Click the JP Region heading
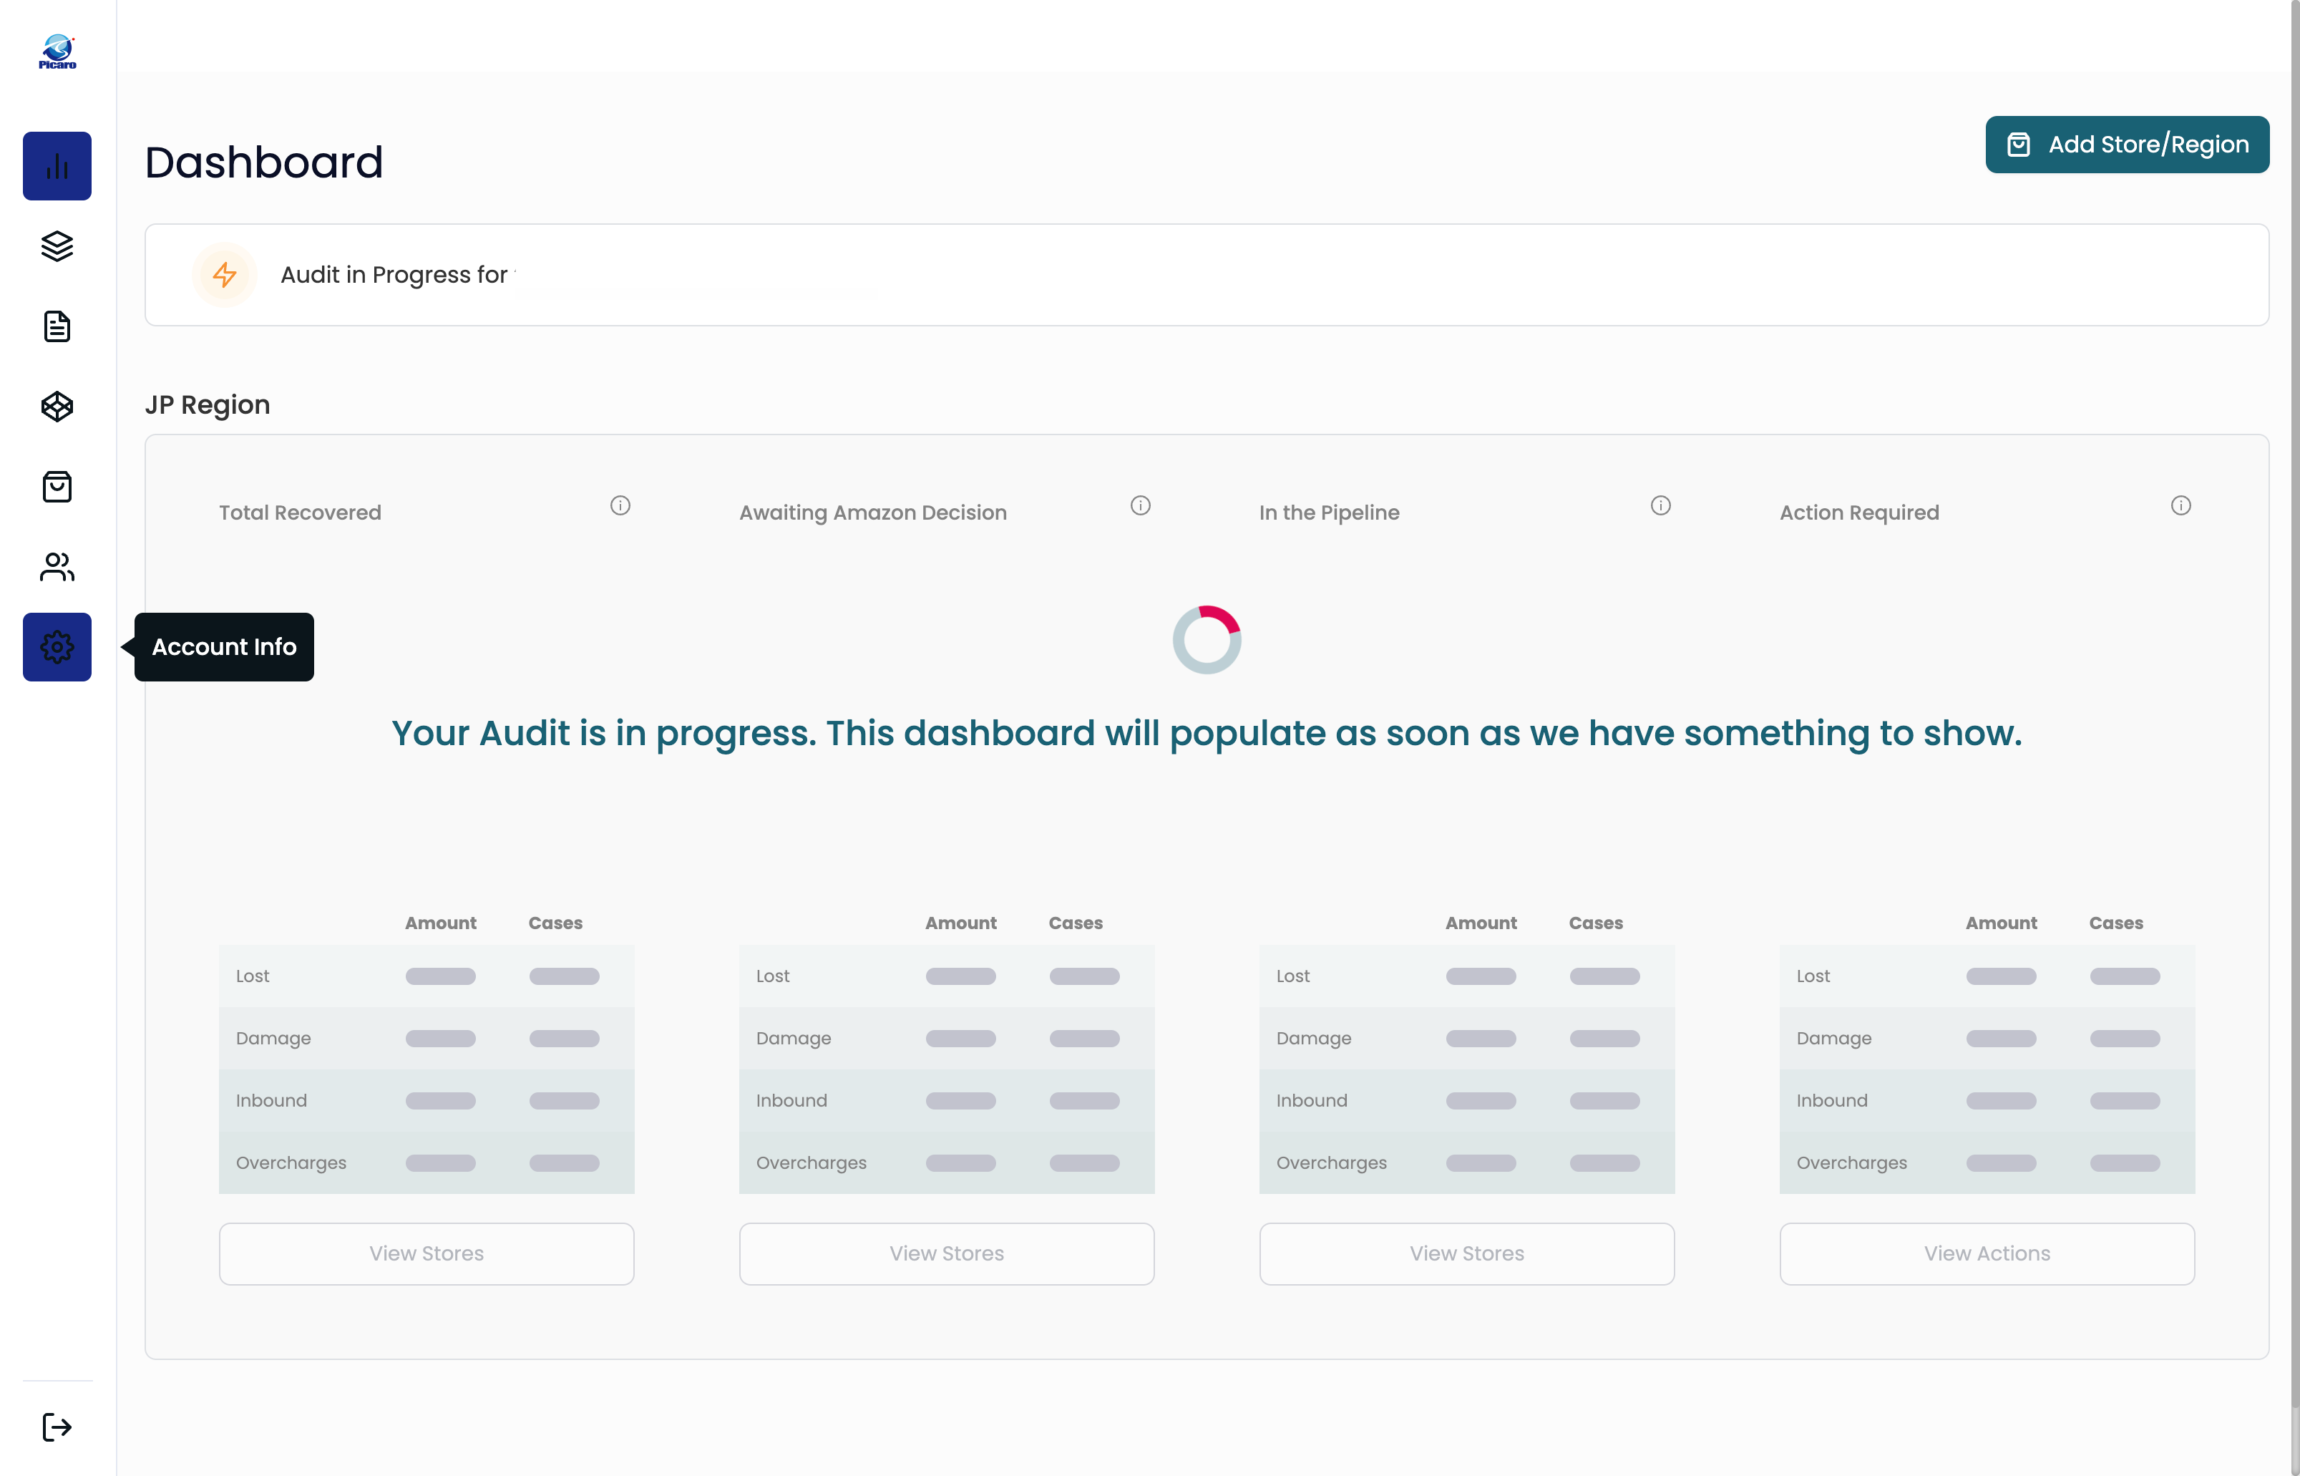Screen dimensions: 2300x1476 click(208, 404)
